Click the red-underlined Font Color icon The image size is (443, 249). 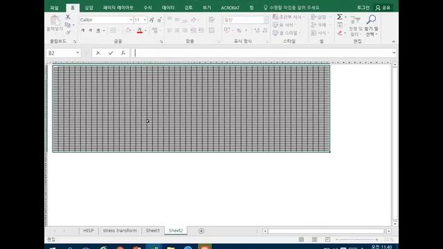140,30
